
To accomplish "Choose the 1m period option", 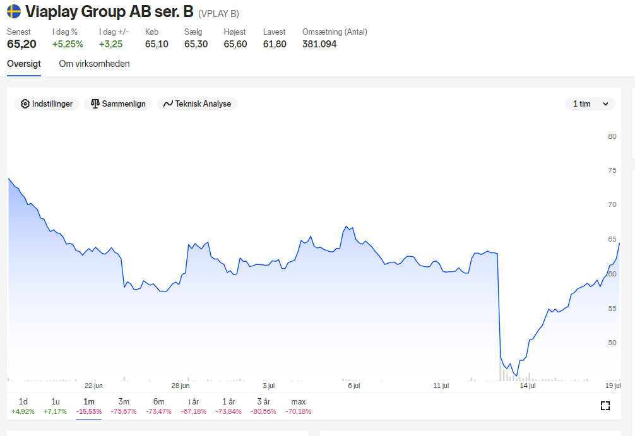I will point(89,406).
